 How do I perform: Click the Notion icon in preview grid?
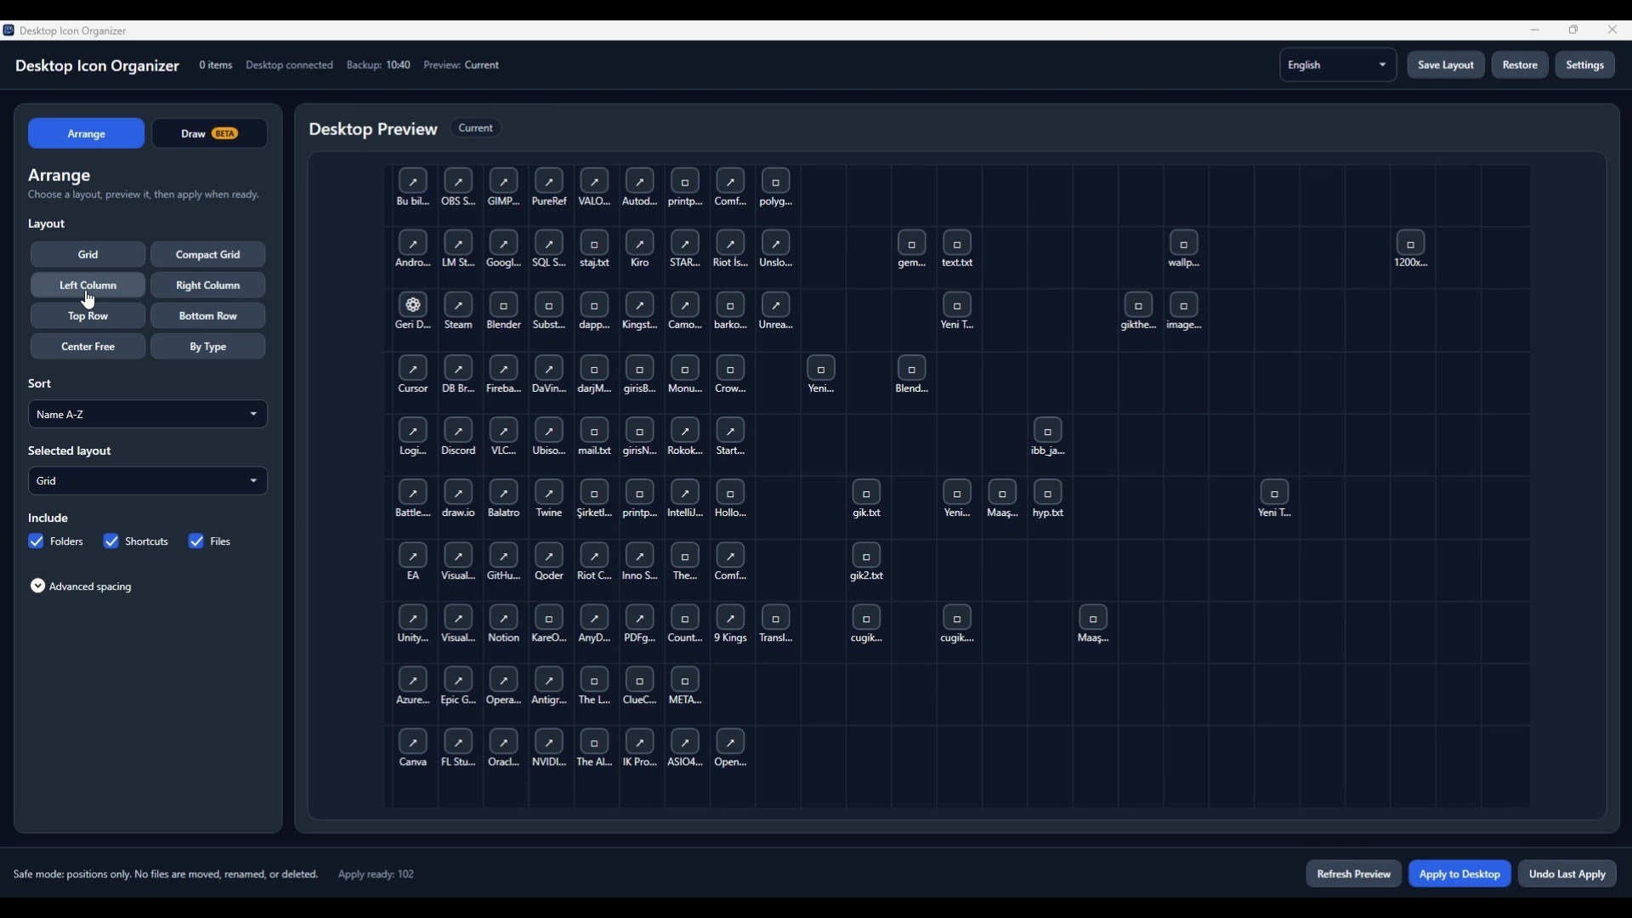[x=504, y=618]
